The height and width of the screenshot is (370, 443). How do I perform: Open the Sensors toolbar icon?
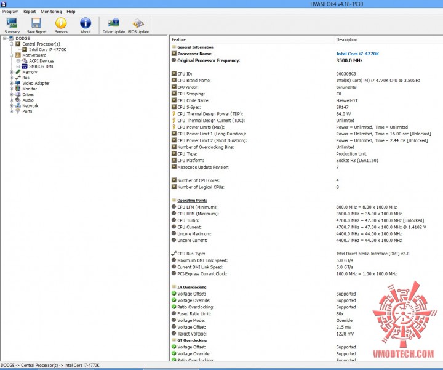pyautogui.click(x=61, y=25)
